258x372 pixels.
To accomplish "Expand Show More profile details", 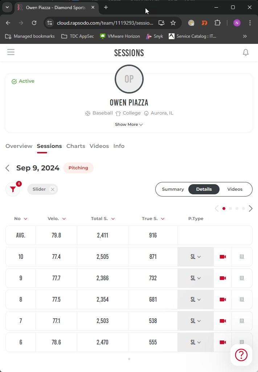I will pos(129,124).
